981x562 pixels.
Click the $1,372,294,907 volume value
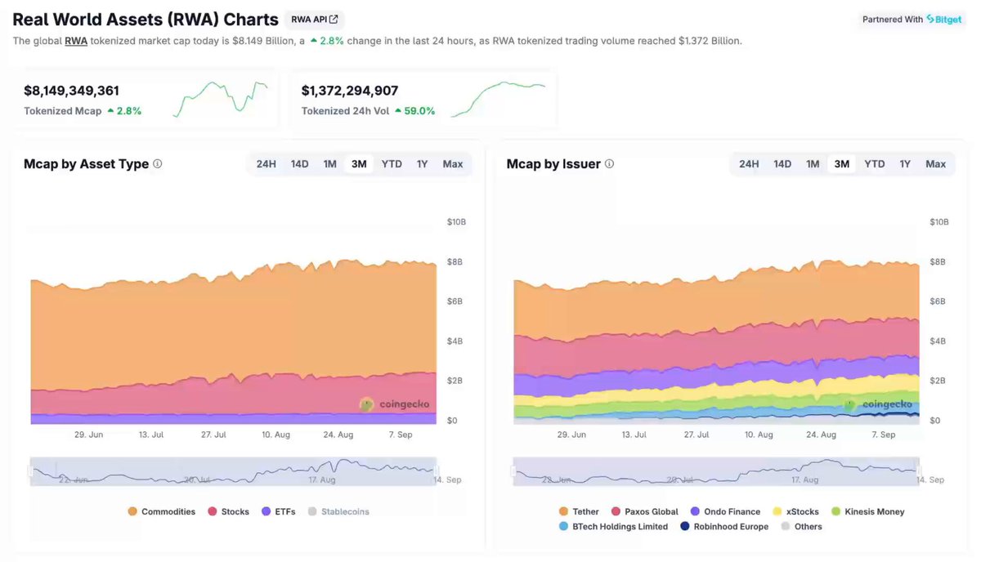[x=350, y=91]
